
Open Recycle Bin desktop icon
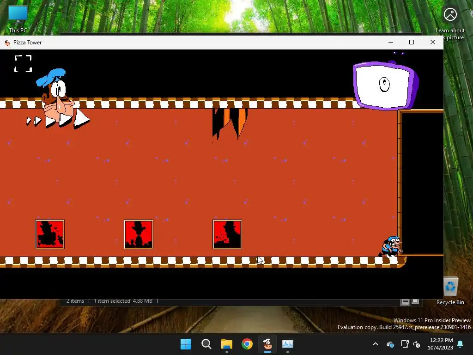[450, 291]
